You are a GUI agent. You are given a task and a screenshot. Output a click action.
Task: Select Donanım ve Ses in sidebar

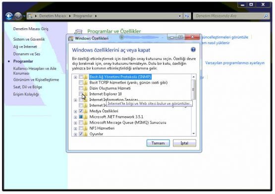27,54
